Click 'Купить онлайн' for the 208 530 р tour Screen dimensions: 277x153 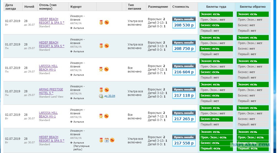pyautogui.click(x=184, y=19)
